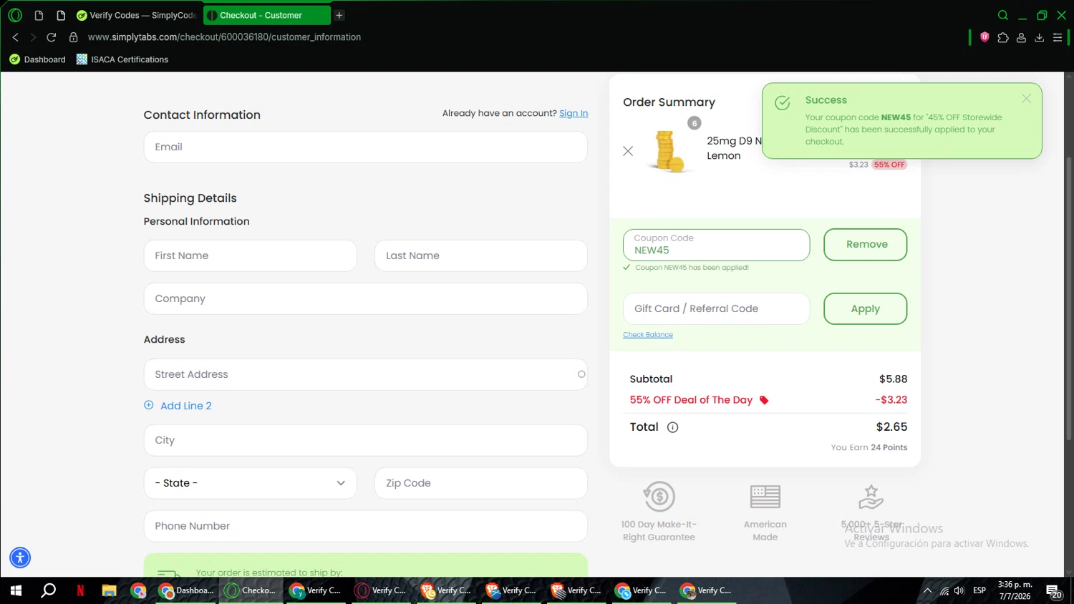Focus the Last Name field
Image resolution: width=1074 pixels, height=604 pixels.
(x=481, y=255)
